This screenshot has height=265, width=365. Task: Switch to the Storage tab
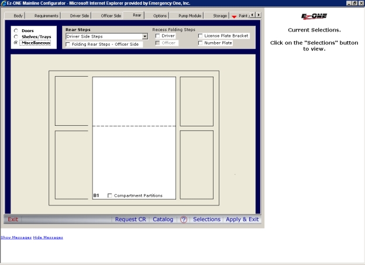tap(220, 16)
